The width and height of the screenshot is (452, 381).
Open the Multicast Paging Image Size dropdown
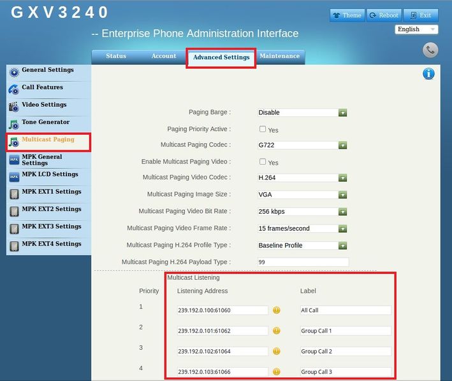(x=302, y=195)
